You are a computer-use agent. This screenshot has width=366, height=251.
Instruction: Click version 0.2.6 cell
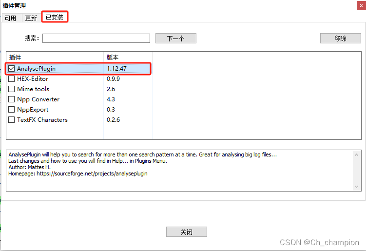coord(113,120)
